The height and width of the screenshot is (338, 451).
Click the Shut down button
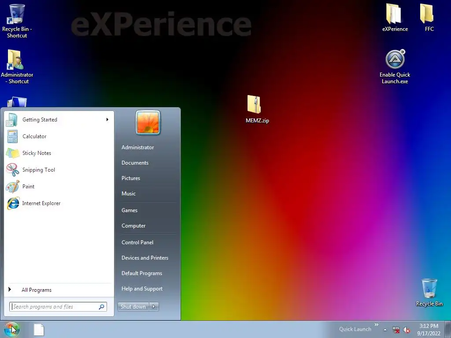point(133,307)
